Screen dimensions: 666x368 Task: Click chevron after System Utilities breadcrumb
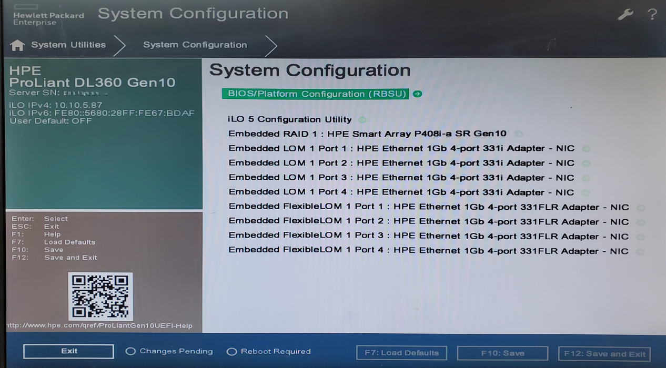point(120,46)
